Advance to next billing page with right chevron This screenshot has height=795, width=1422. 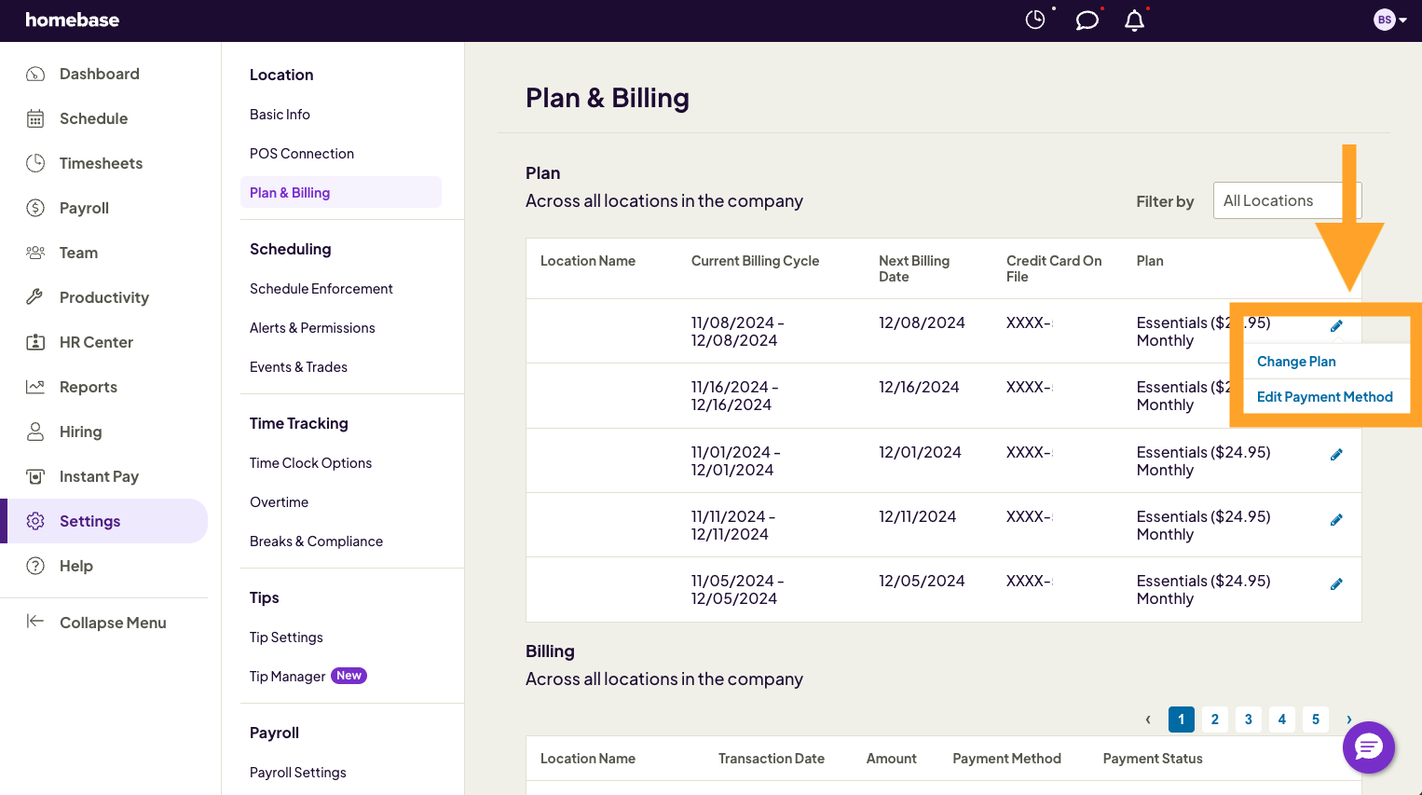[x=1348, y=719]
